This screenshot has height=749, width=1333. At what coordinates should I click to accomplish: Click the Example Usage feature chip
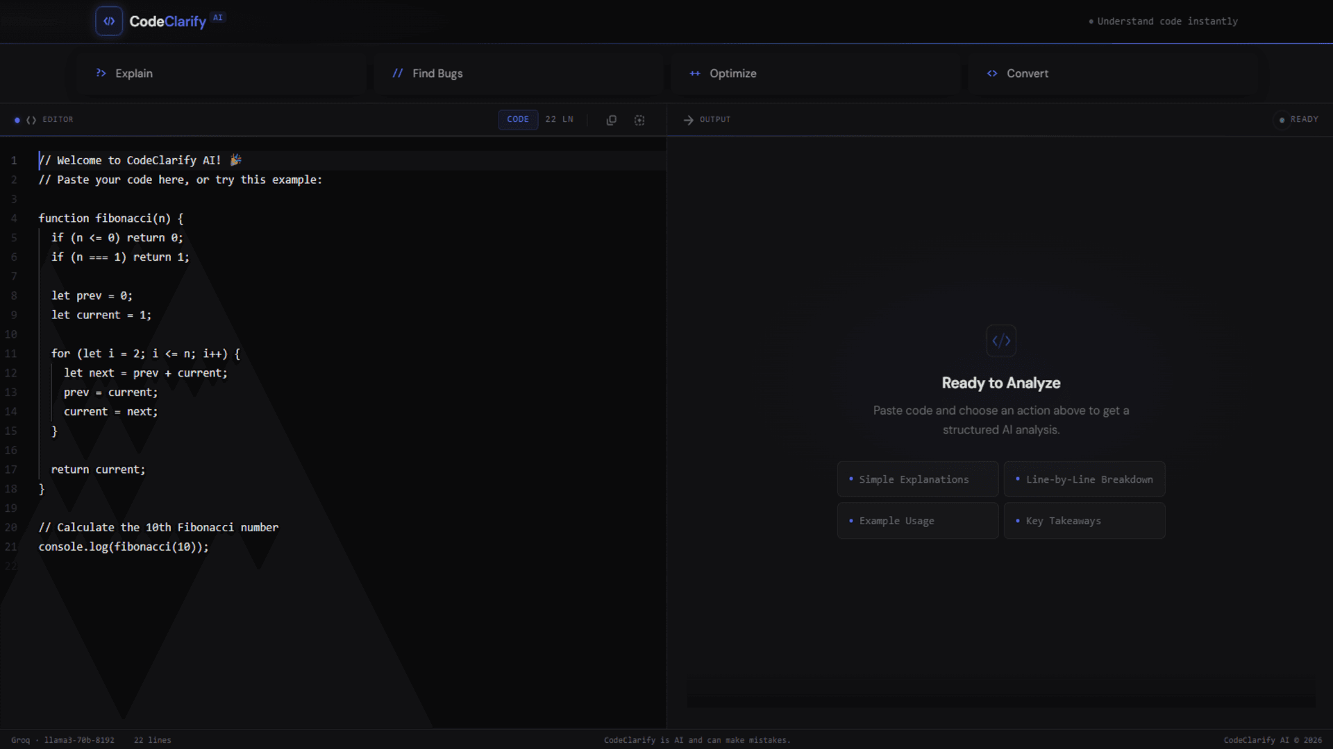(x=918, y=521)
